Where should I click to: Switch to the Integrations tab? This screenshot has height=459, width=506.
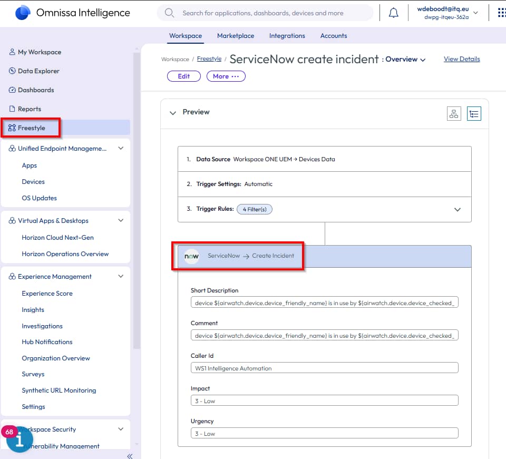pyautogui.click(x=287, y=36)
